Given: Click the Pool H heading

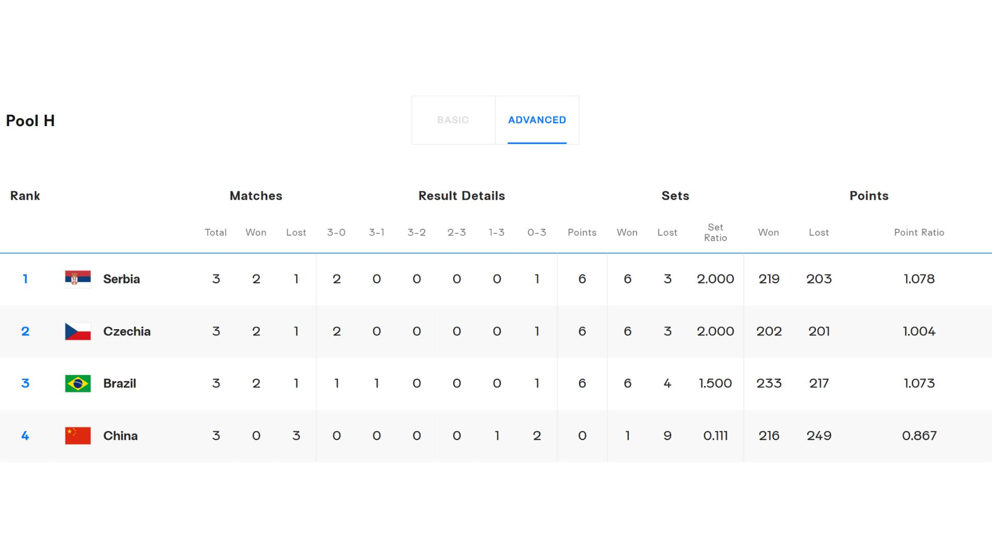Looking at the screenshot, I should [30, 120].
